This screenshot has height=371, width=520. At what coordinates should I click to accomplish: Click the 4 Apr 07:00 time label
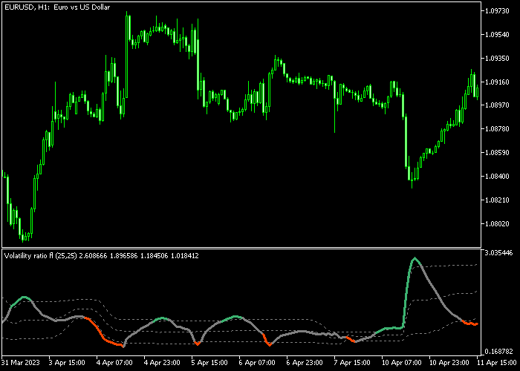pos(114,362)
